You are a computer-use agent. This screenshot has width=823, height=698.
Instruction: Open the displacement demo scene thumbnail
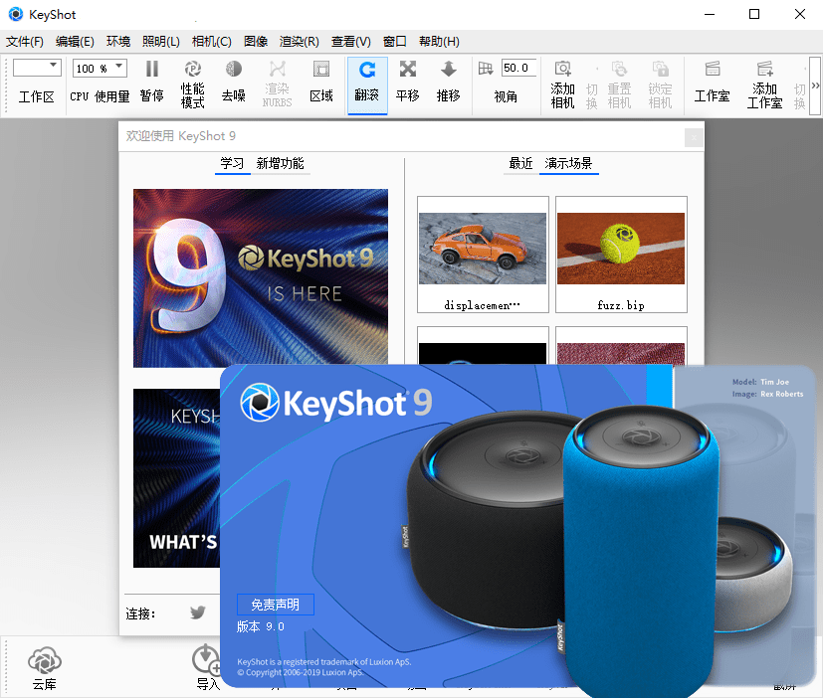(x=483, y=255)
